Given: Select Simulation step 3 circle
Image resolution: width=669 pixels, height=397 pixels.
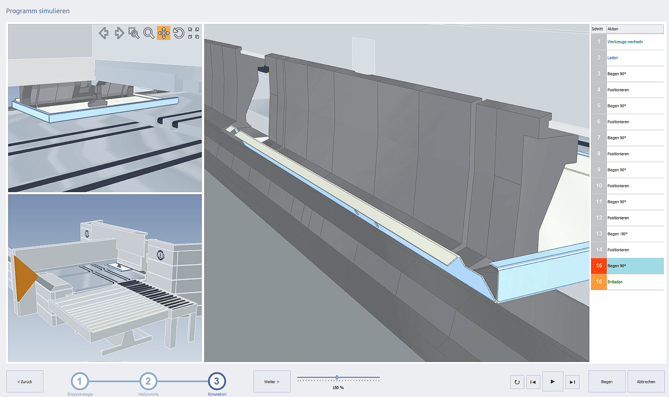Looking at the screenshot, I should click(x=217, y=381).
